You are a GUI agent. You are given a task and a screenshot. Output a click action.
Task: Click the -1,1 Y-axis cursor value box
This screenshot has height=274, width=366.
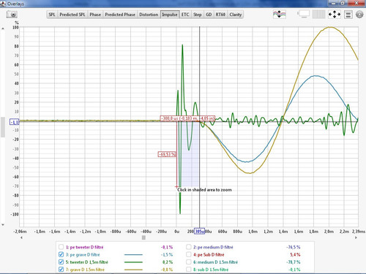pyautogui.click(x=15, y=122)
